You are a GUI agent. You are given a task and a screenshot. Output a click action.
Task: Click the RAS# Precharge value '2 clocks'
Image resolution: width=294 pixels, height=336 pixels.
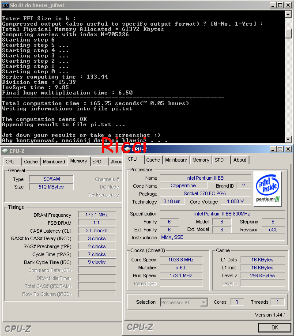point(97,246)
